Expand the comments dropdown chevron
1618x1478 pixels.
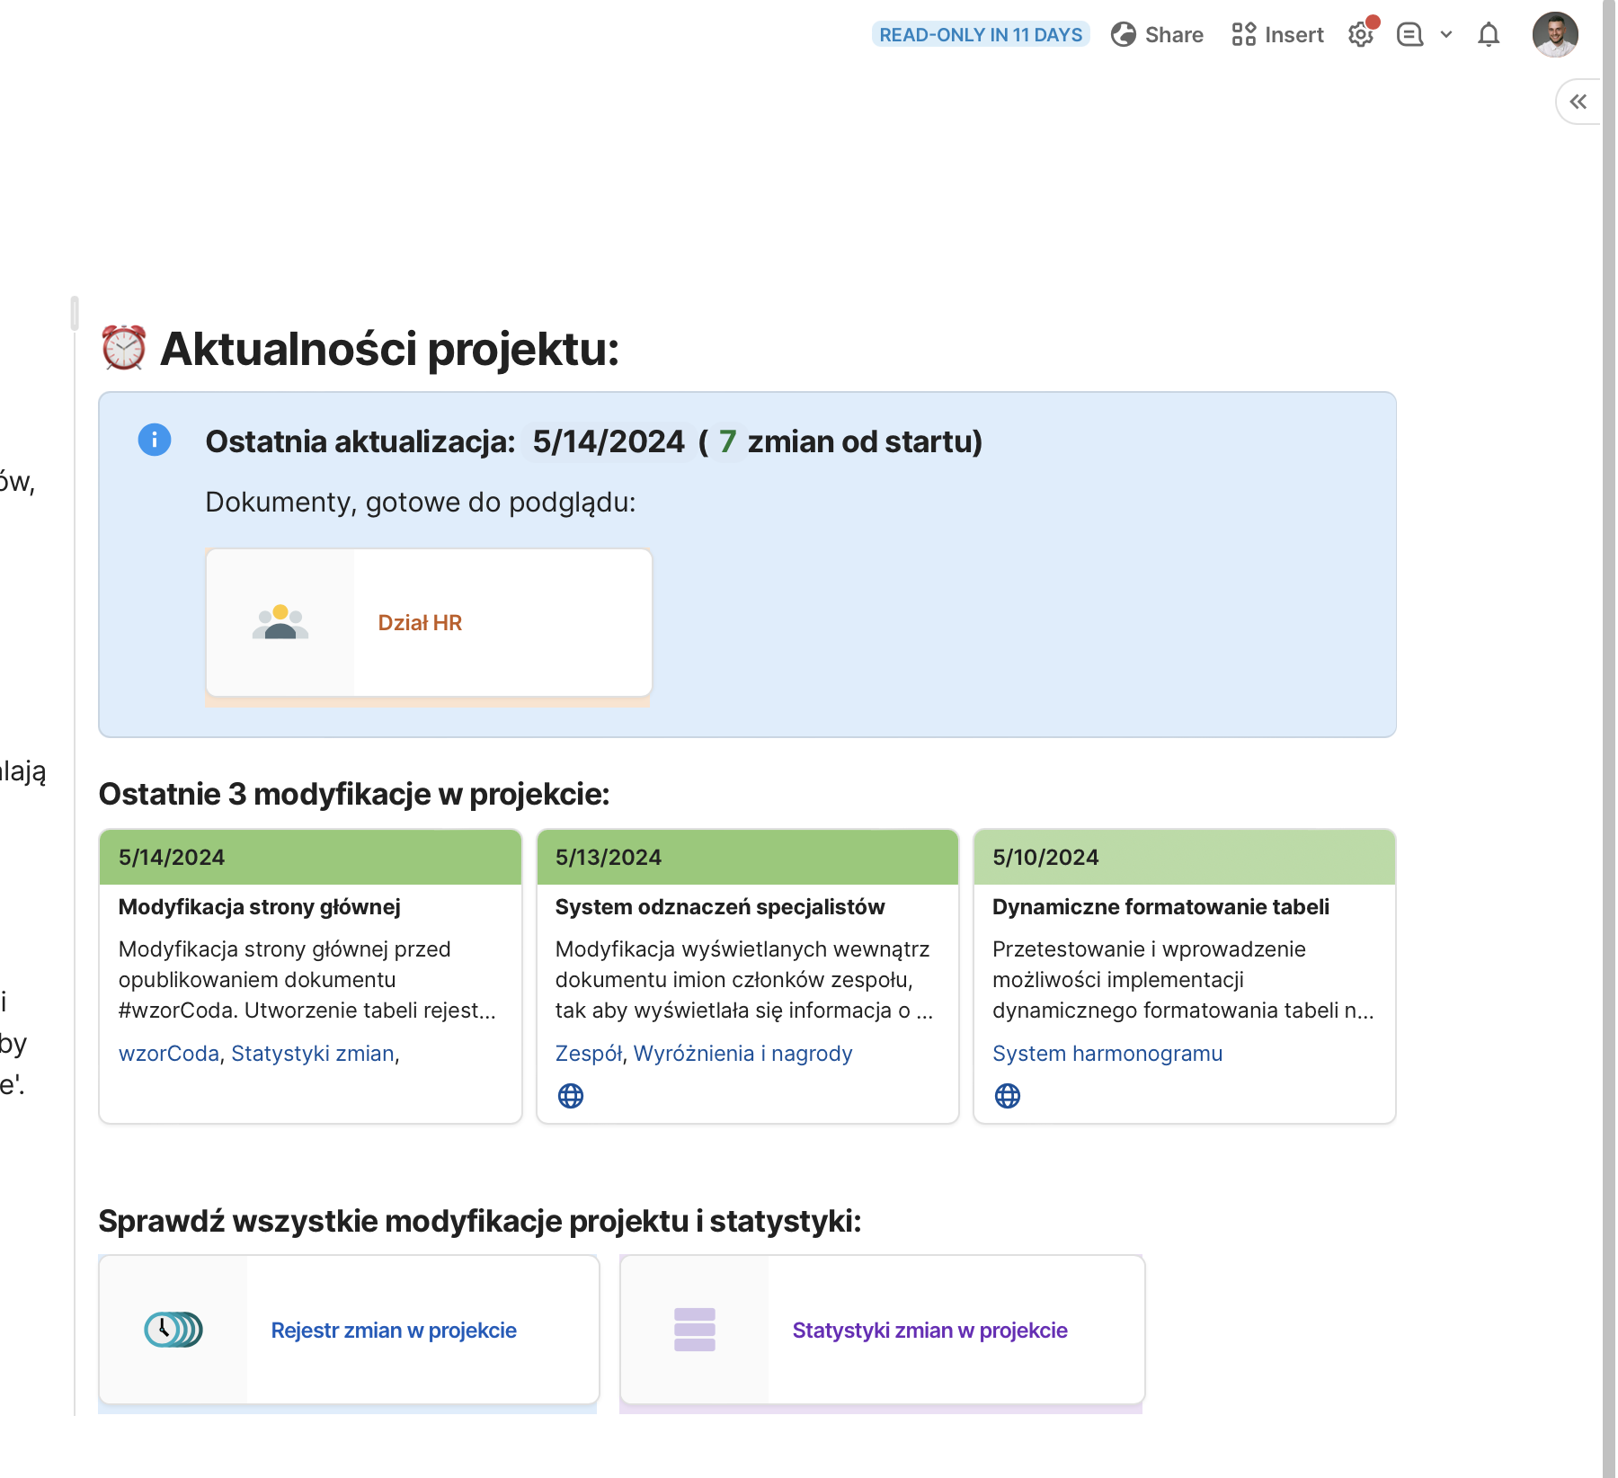1446,35
